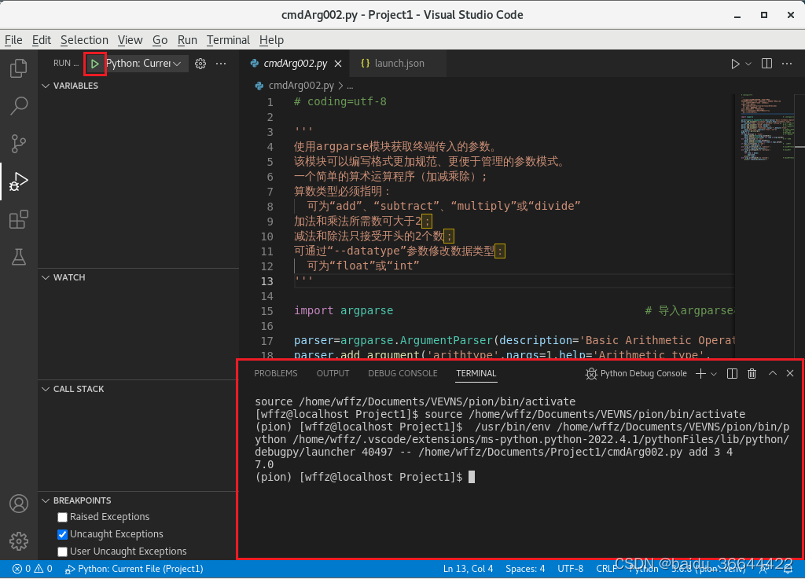Image resolution: width=805 pixels, height=579 pixels.
Task: Open the Source Control view icon
Action: point(19,144)
